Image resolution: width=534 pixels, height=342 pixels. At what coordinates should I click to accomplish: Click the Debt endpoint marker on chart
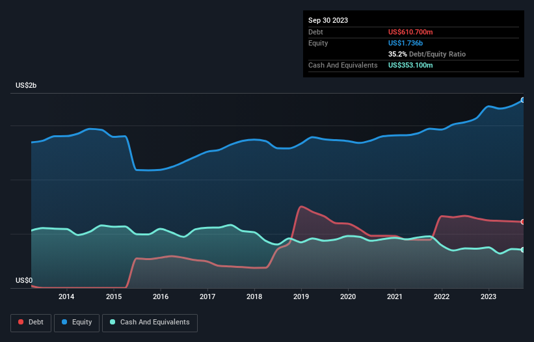[x=523, y=222]
